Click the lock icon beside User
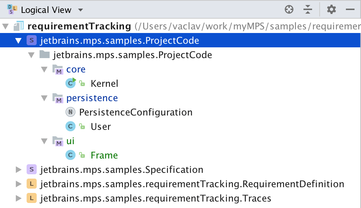 coord(82,127)
